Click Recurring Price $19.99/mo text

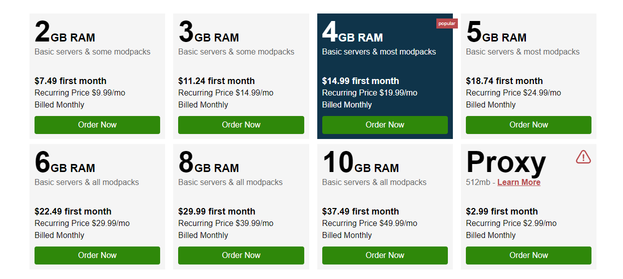[370, 93]
